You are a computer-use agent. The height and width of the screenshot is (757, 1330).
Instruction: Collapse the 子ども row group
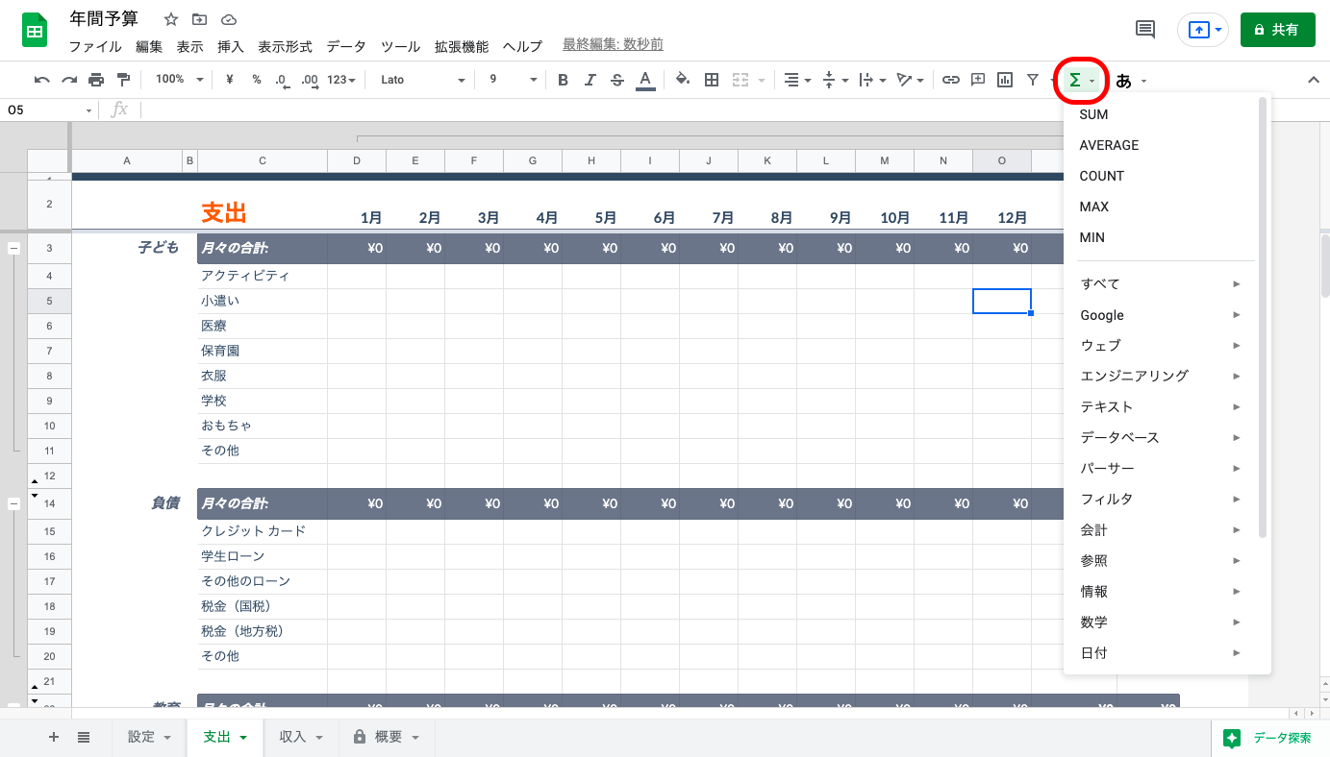[13, 248]
